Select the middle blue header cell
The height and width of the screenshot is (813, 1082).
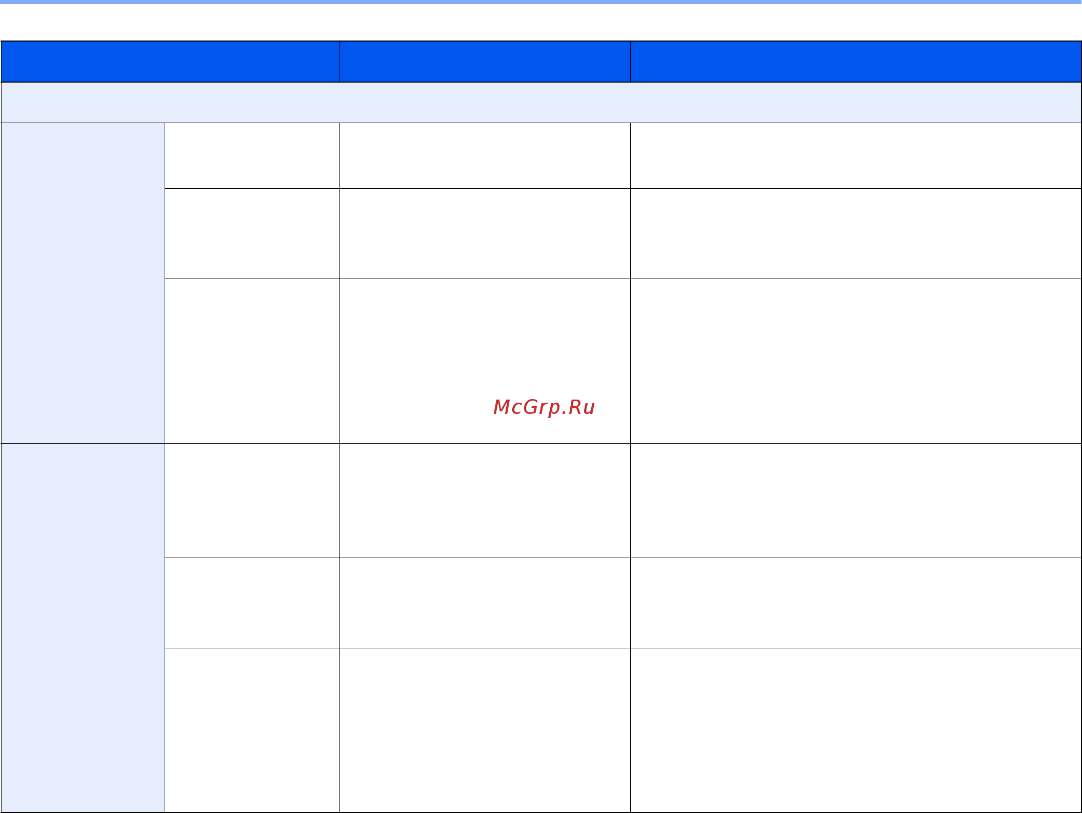point(485,62)
